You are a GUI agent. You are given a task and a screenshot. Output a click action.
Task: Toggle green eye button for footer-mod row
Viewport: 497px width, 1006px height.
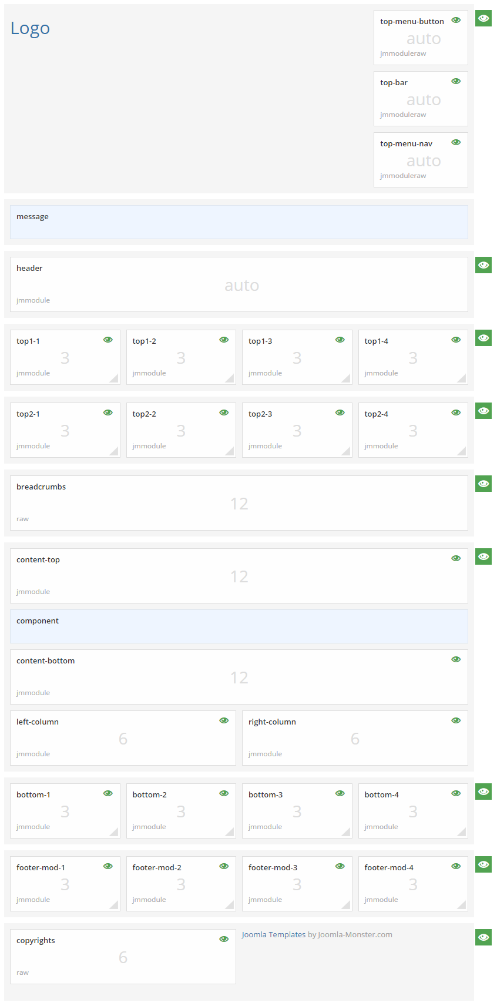click(483, 864)
